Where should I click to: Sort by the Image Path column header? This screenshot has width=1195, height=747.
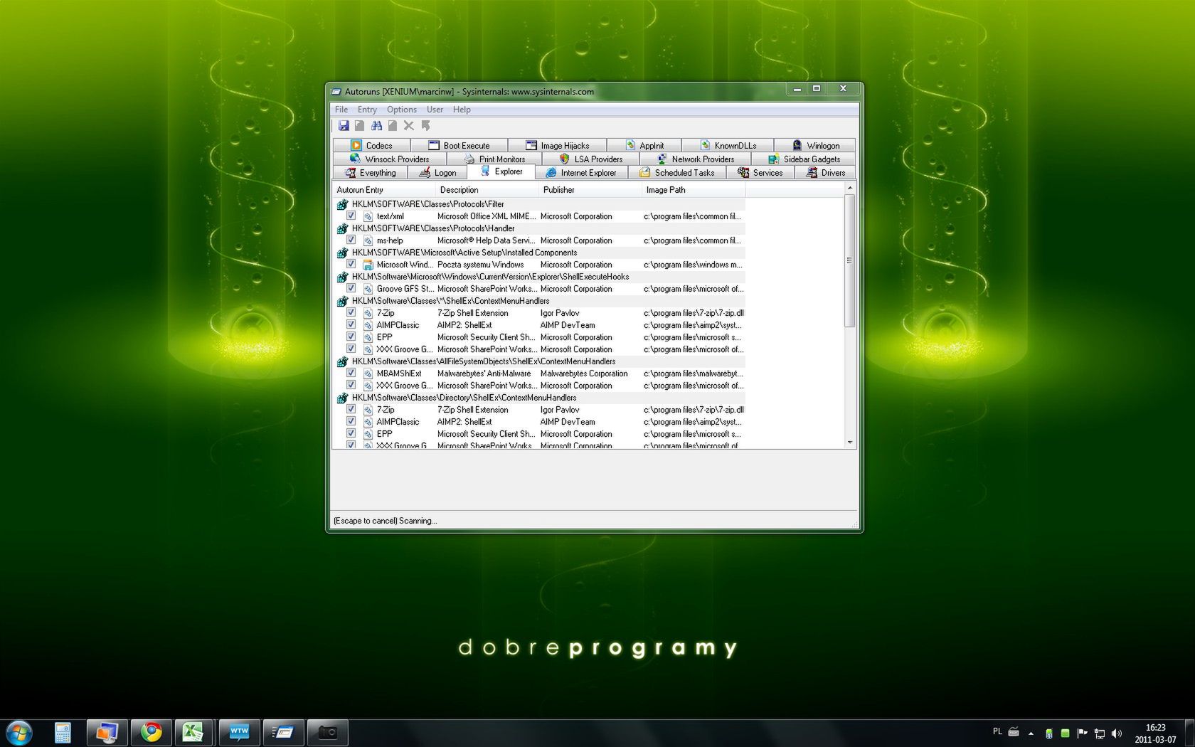(x=694, y=190)
